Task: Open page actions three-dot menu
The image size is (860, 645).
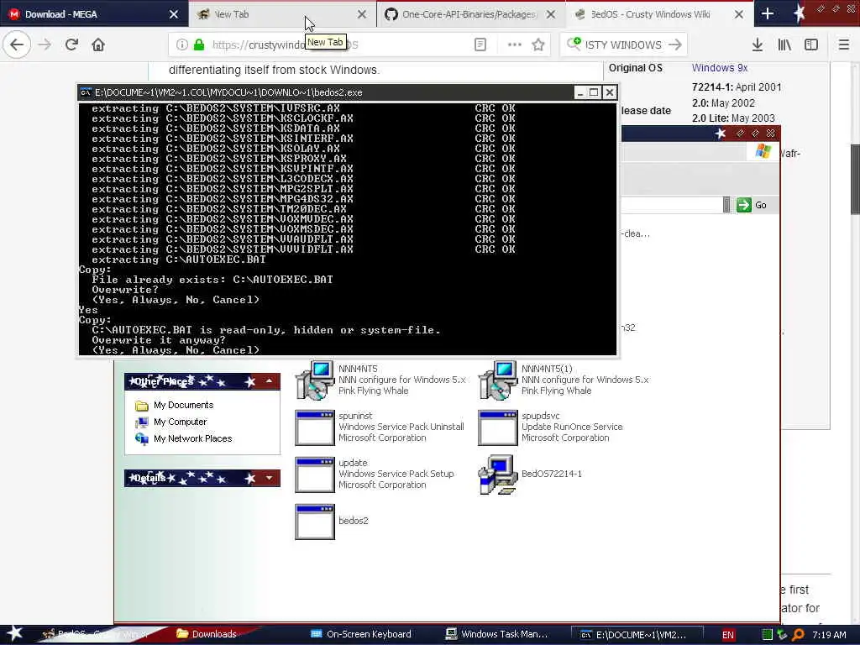Action: (515, 45)
